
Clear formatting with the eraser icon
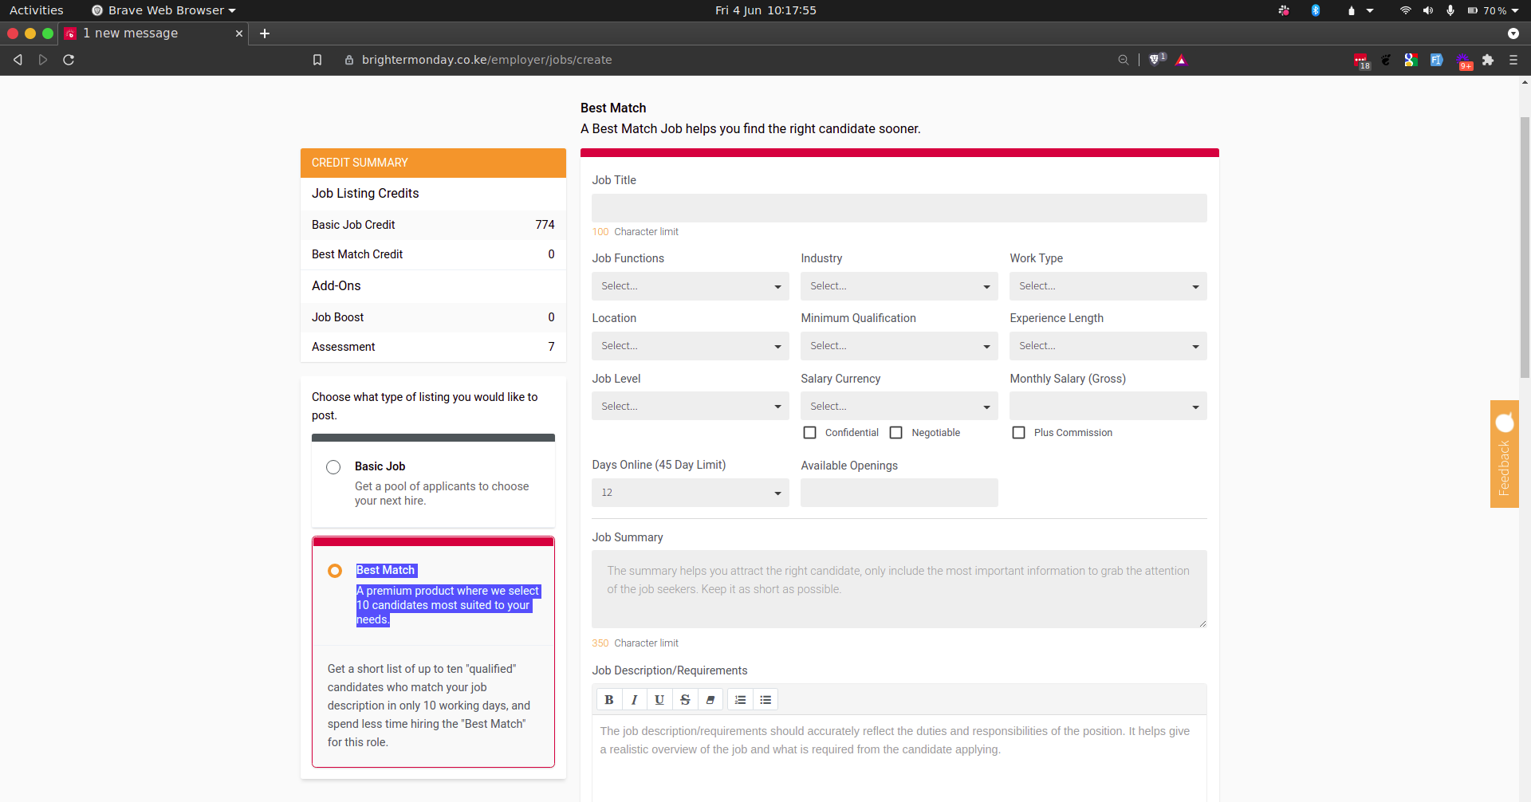pyautogui.click(x=710, y=700)
